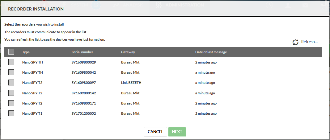Click the SYSTEM lightning icon in top bar
Screen dimensions: 330x140
(x=64, y=5)
